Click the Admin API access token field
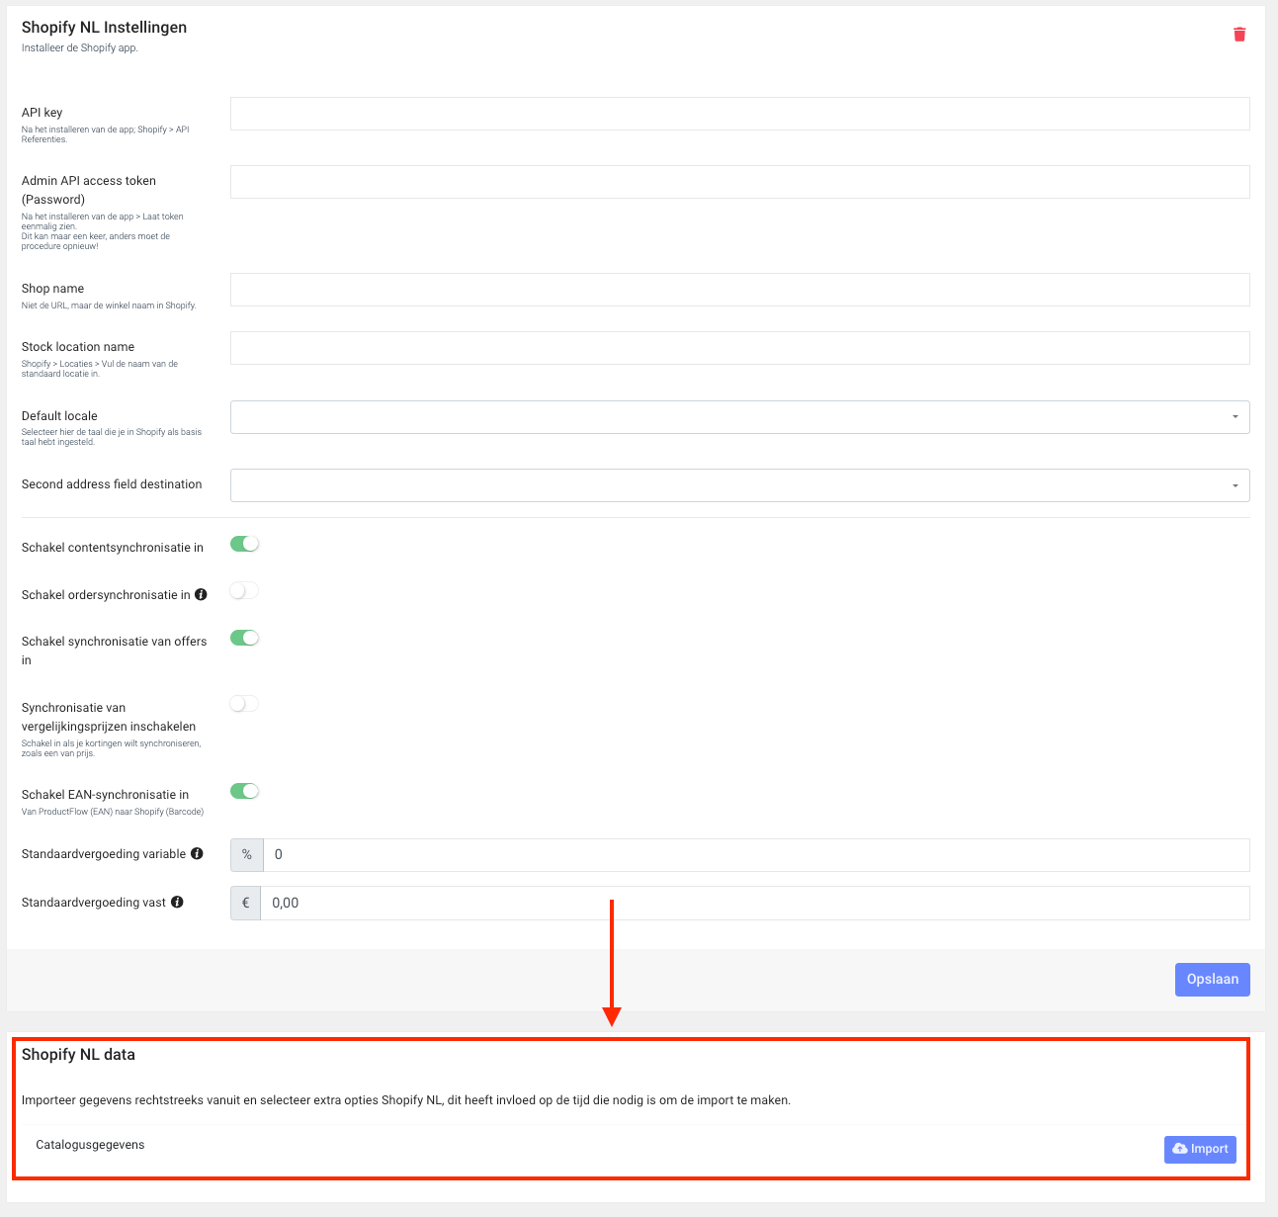This screenshot has height=1217, width=1278. click(740, 182)
